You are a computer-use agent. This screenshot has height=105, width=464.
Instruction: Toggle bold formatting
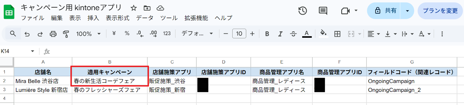pos(267,34)
